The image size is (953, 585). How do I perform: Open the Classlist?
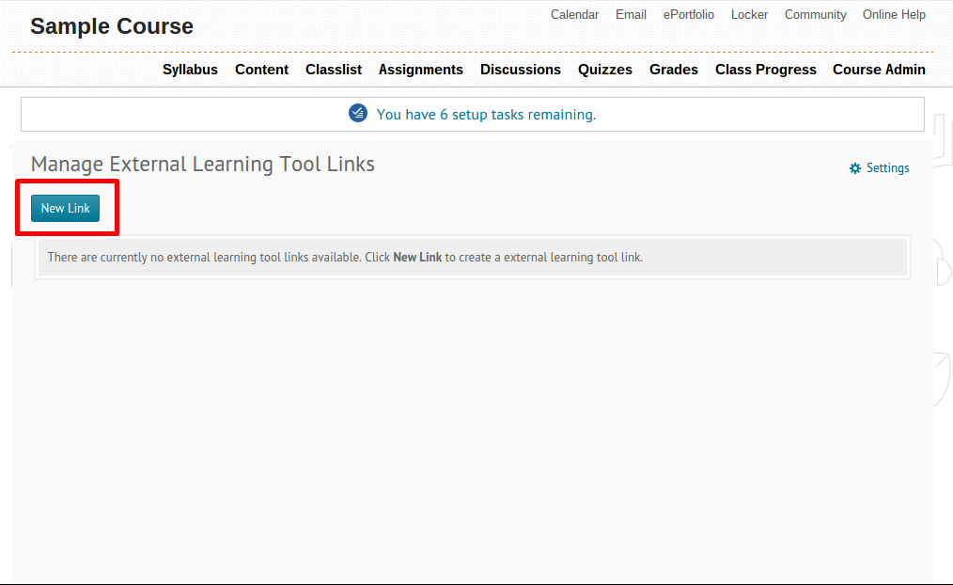point(334,70)
